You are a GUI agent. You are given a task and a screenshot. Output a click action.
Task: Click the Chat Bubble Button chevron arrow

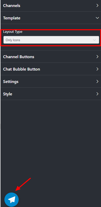tap(97, 69)
